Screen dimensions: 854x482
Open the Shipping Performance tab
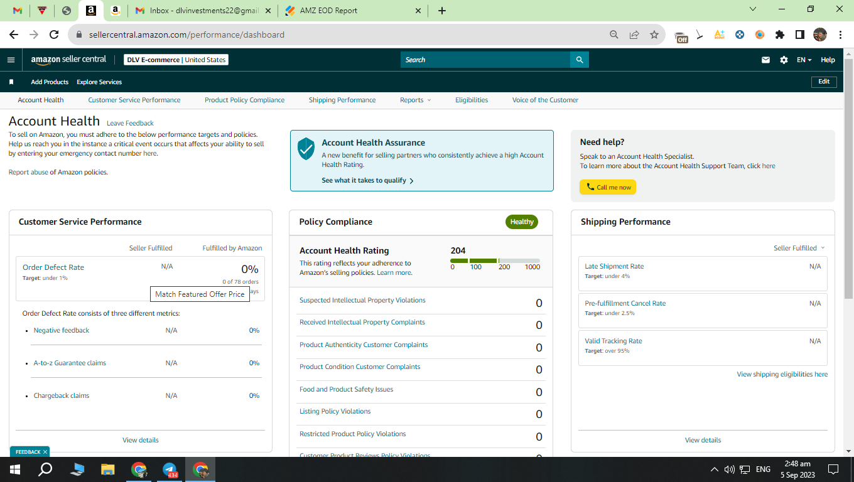pos(342,100)
